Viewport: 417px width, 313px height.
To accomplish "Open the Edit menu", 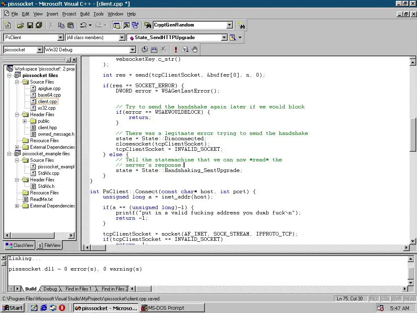I will pos(26,14).
